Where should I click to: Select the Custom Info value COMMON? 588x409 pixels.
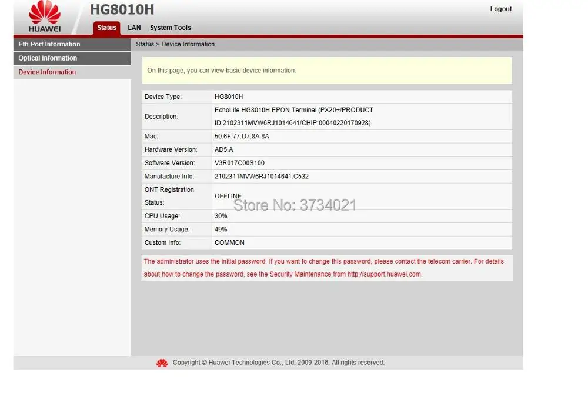coord(229,243)
